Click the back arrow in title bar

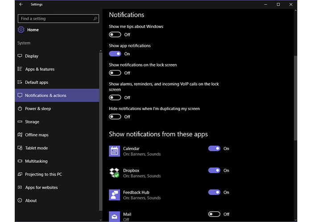[21, 4]
